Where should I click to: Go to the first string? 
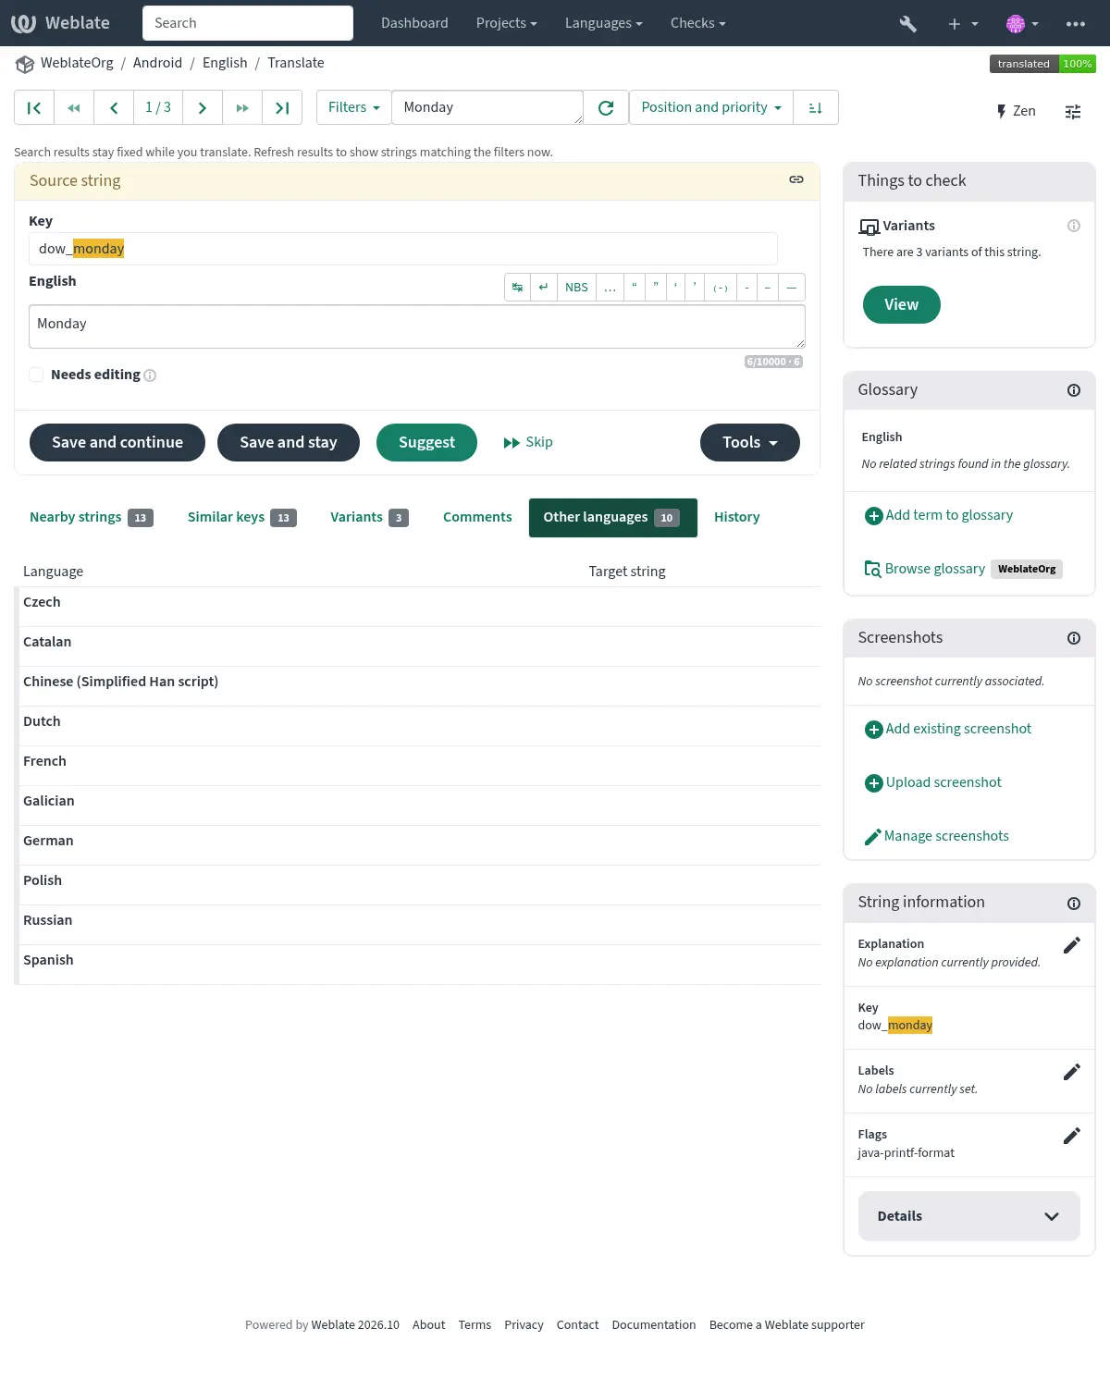click(x=34, y=108)
